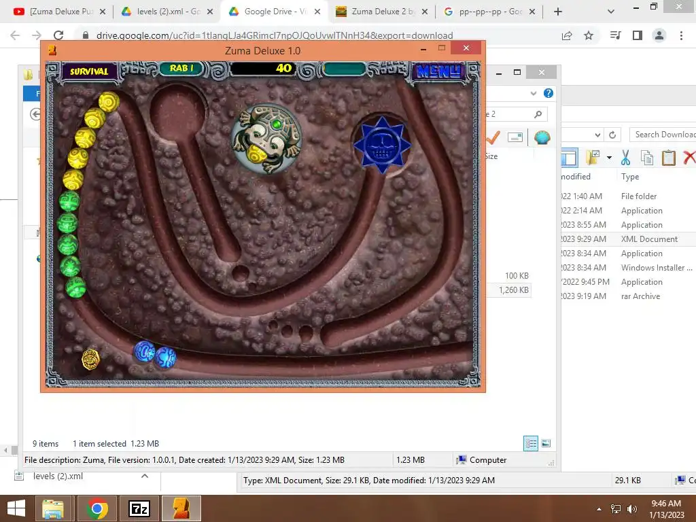The image size is (696, 522).
Task: Expand Chrome tab search chevron
Action: [611, 12]
